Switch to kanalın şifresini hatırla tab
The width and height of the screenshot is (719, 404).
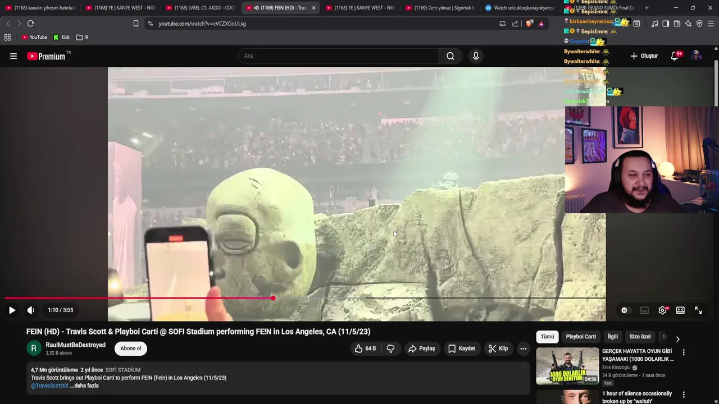40,8
